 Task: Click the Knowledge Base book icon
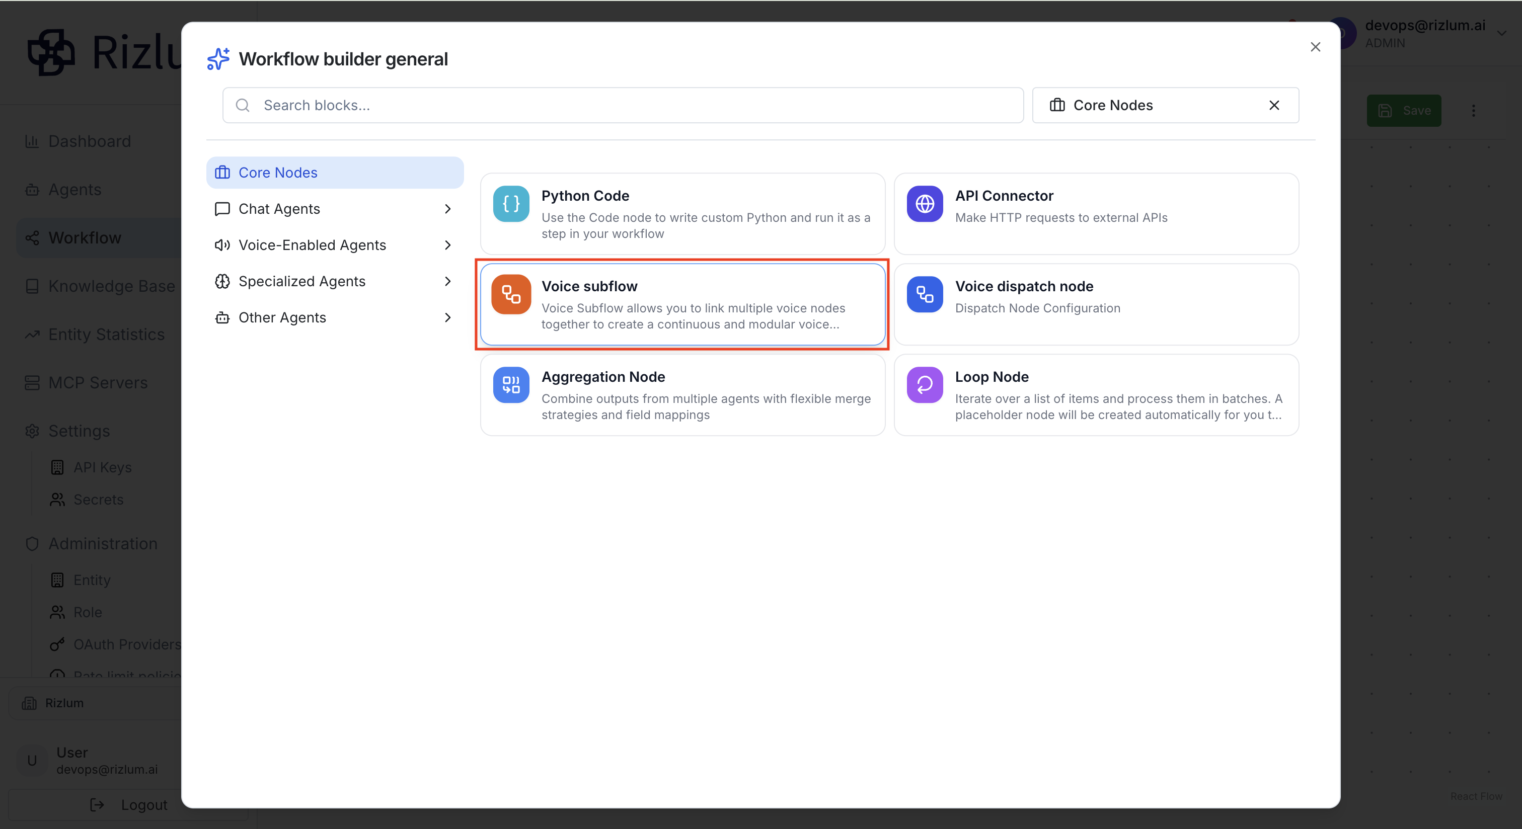32,286
